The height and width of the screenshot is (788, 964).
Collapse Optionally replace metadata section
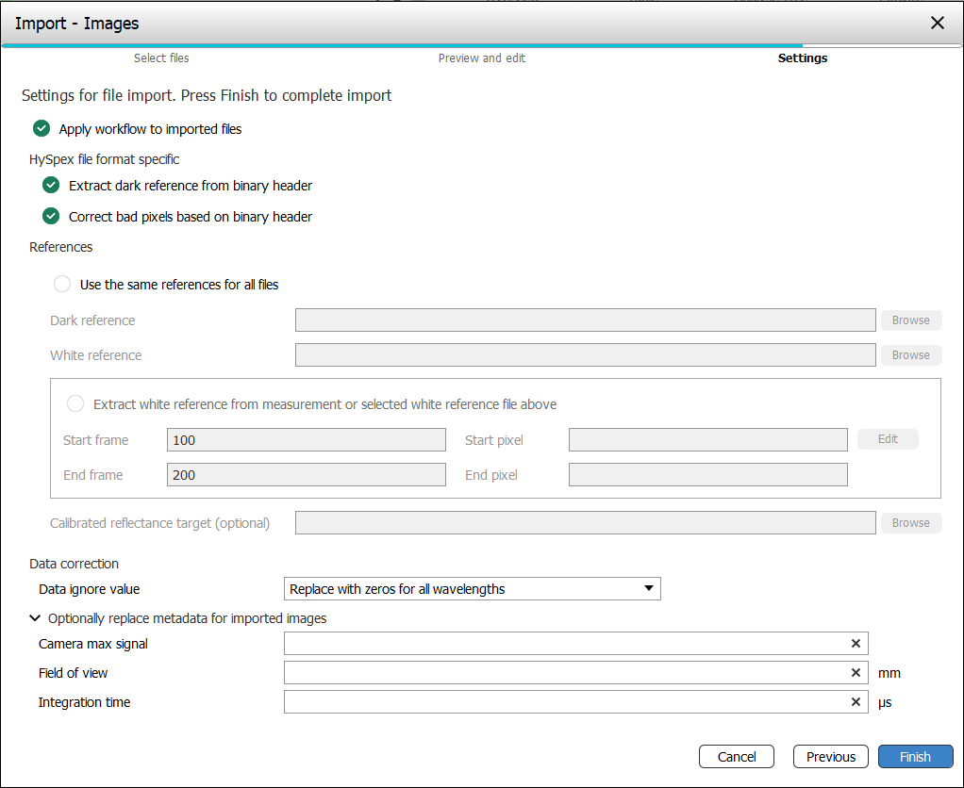36,618
